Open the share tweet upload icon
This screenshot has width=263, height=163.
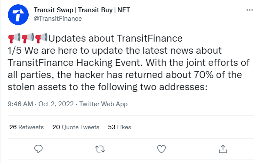223,149
